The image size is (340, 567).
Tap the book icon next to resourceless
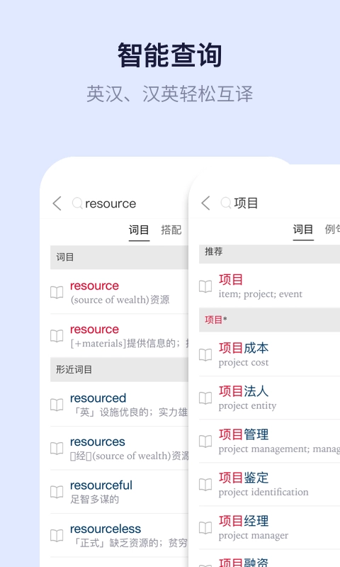pos(57,535)
